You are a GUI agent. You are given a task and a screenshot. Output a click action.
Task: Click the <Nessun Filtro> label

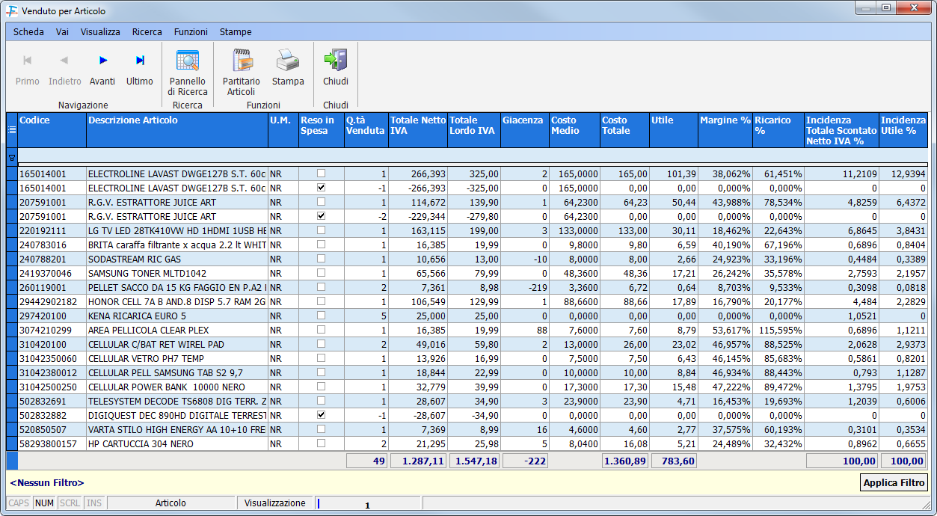click(47, 483)
